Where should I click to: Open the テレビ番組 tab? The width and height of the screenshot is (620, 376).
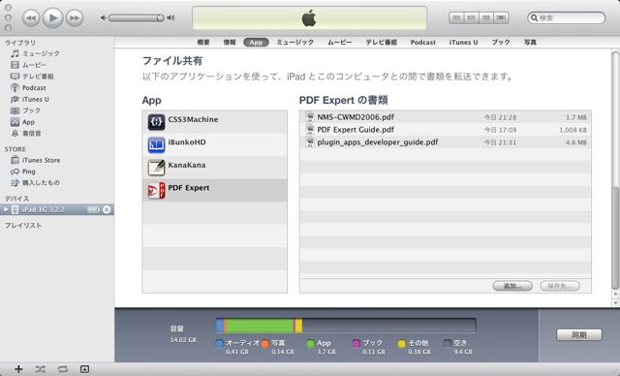click(x=381, y=43)
